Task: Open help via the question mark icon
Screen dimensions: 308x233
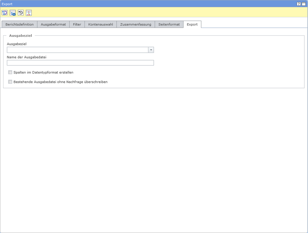Action: point(299,4)
